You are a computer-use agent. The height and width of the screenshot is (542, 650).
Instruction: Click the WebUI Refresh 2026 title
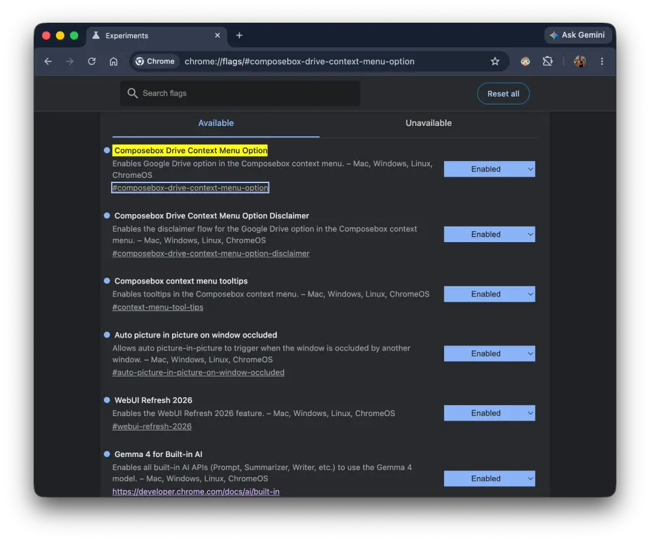point(153,400)
